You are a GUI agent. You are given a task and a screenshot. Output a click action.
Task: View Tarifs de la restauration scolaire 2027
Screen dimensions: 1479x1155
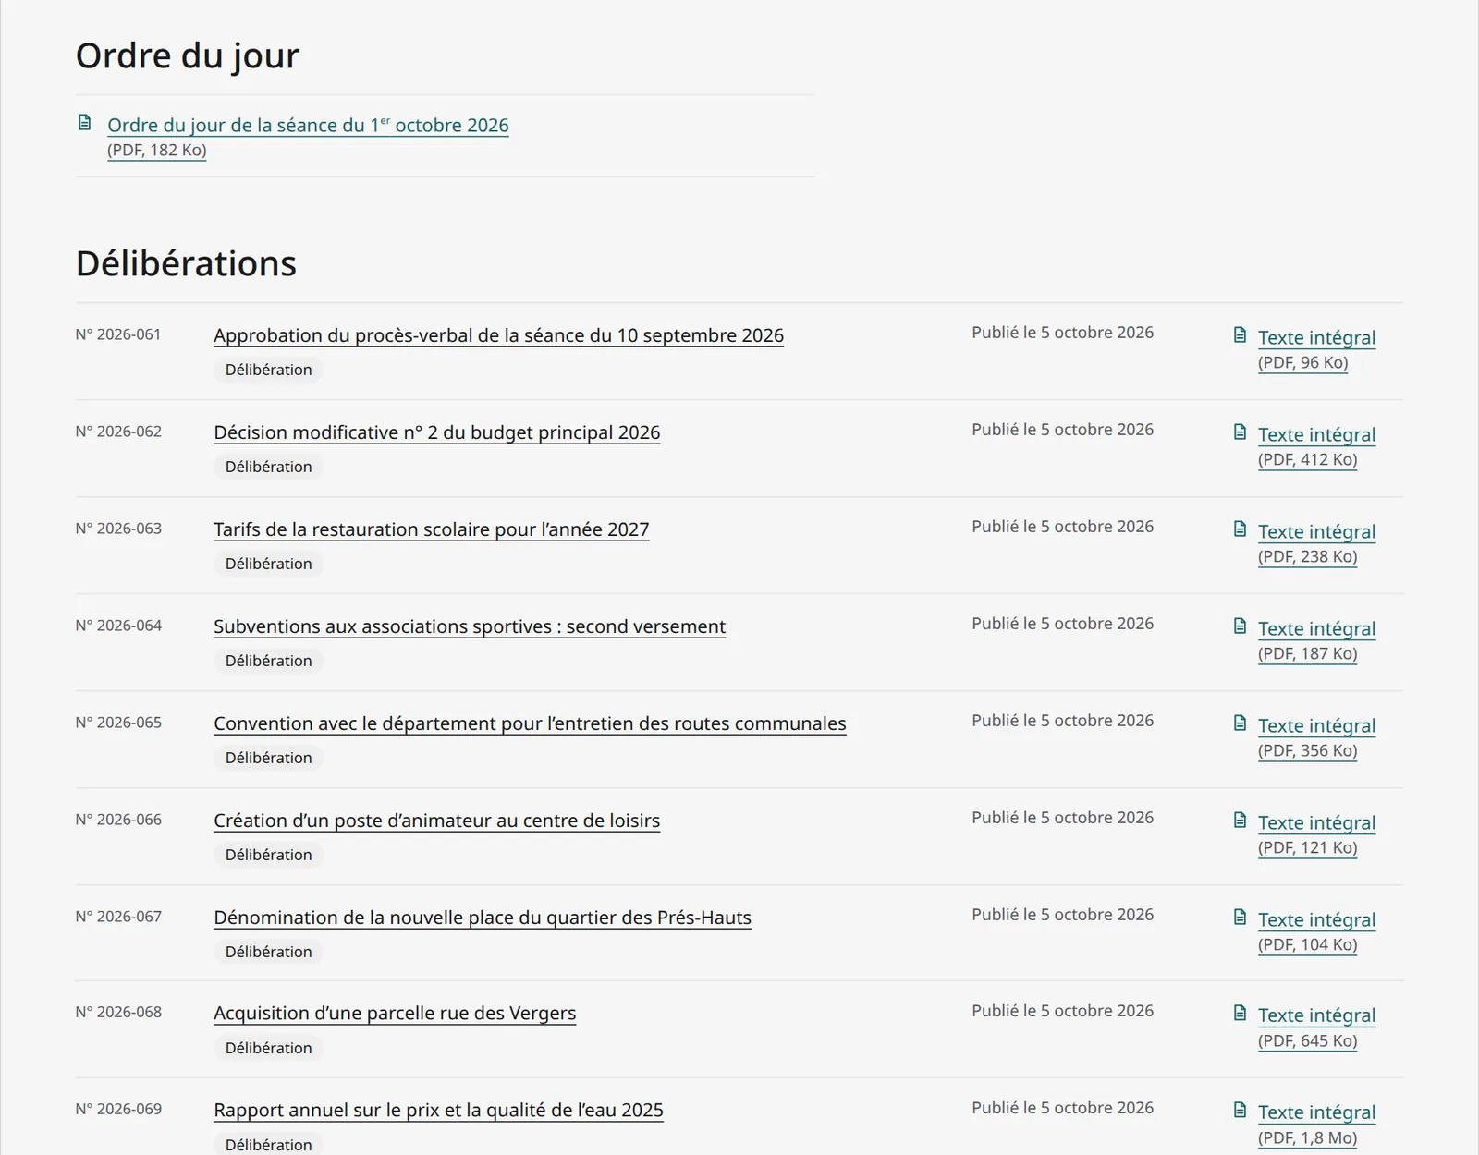tap(431, 529)
